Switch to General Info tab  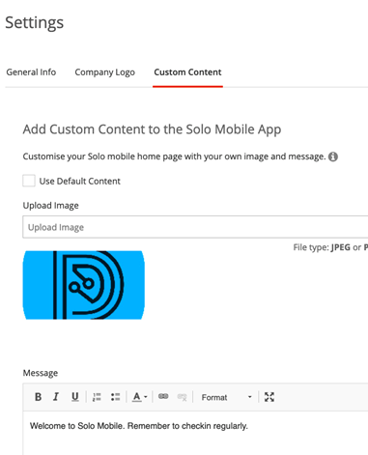(31, 72)
